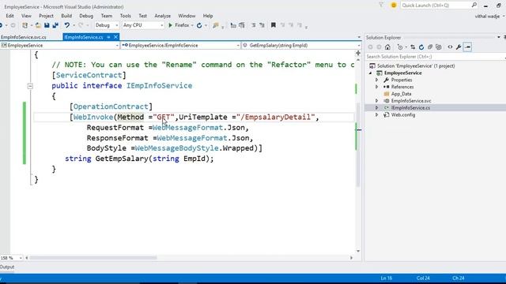Open the View menu
Image resolution: width=506 pixels, height=284 pixels.
pos(26,16)
